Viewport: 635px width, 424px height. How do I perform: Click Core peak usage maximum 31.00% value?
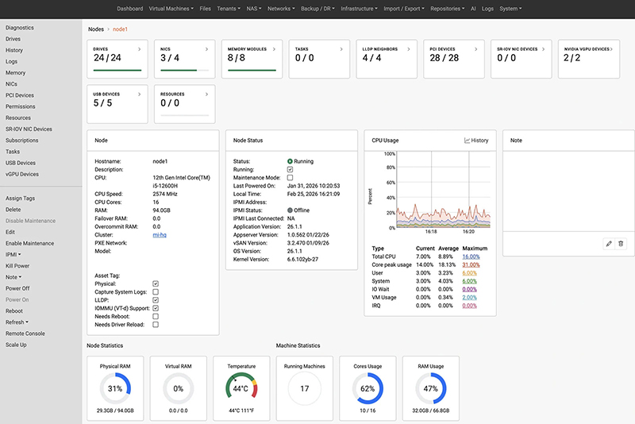(471, 265)
